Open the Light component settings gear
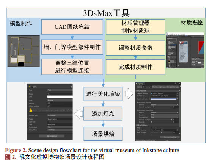Viewport: 212px width, 163px height. (x=71, y=87)
